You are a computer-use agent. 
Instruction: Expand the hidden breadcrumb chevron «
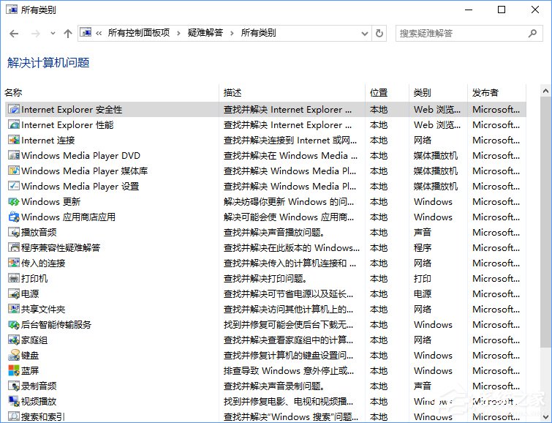tap(99, 34)
